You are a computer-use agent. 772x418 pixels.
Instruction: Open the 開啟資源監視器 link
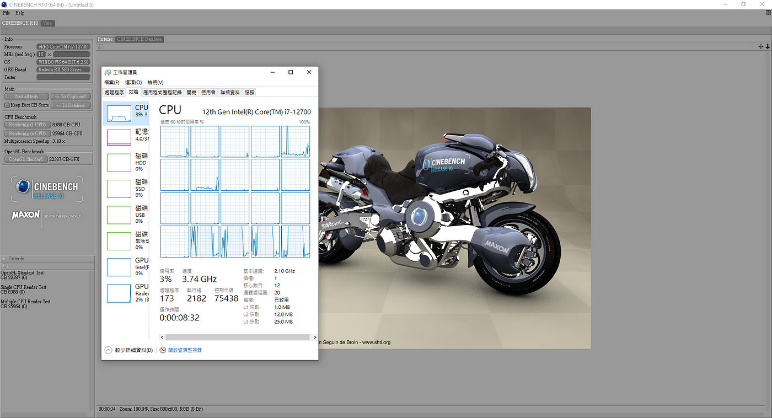[185, 350]
